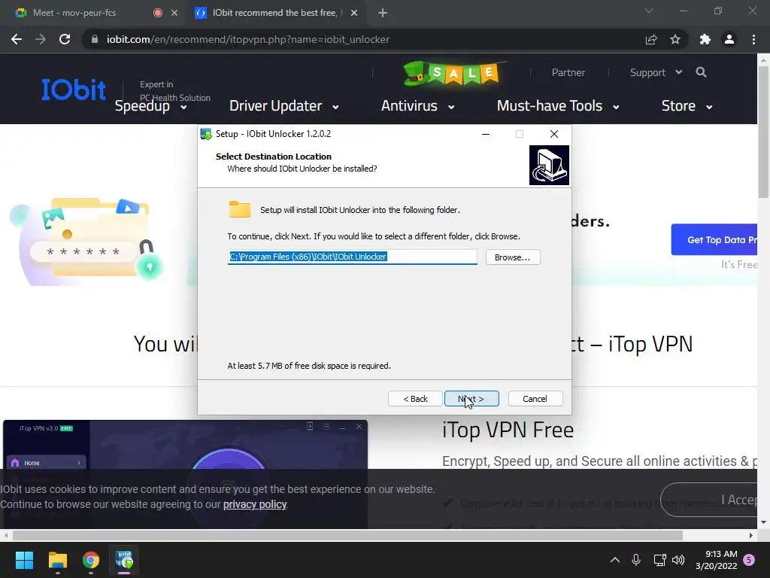The image size is (770, 578).
Task: Click the destination folder path field
Action: (x=352, y=257)
